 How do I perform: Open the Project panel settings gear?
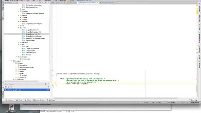click(x=46, y=3)
